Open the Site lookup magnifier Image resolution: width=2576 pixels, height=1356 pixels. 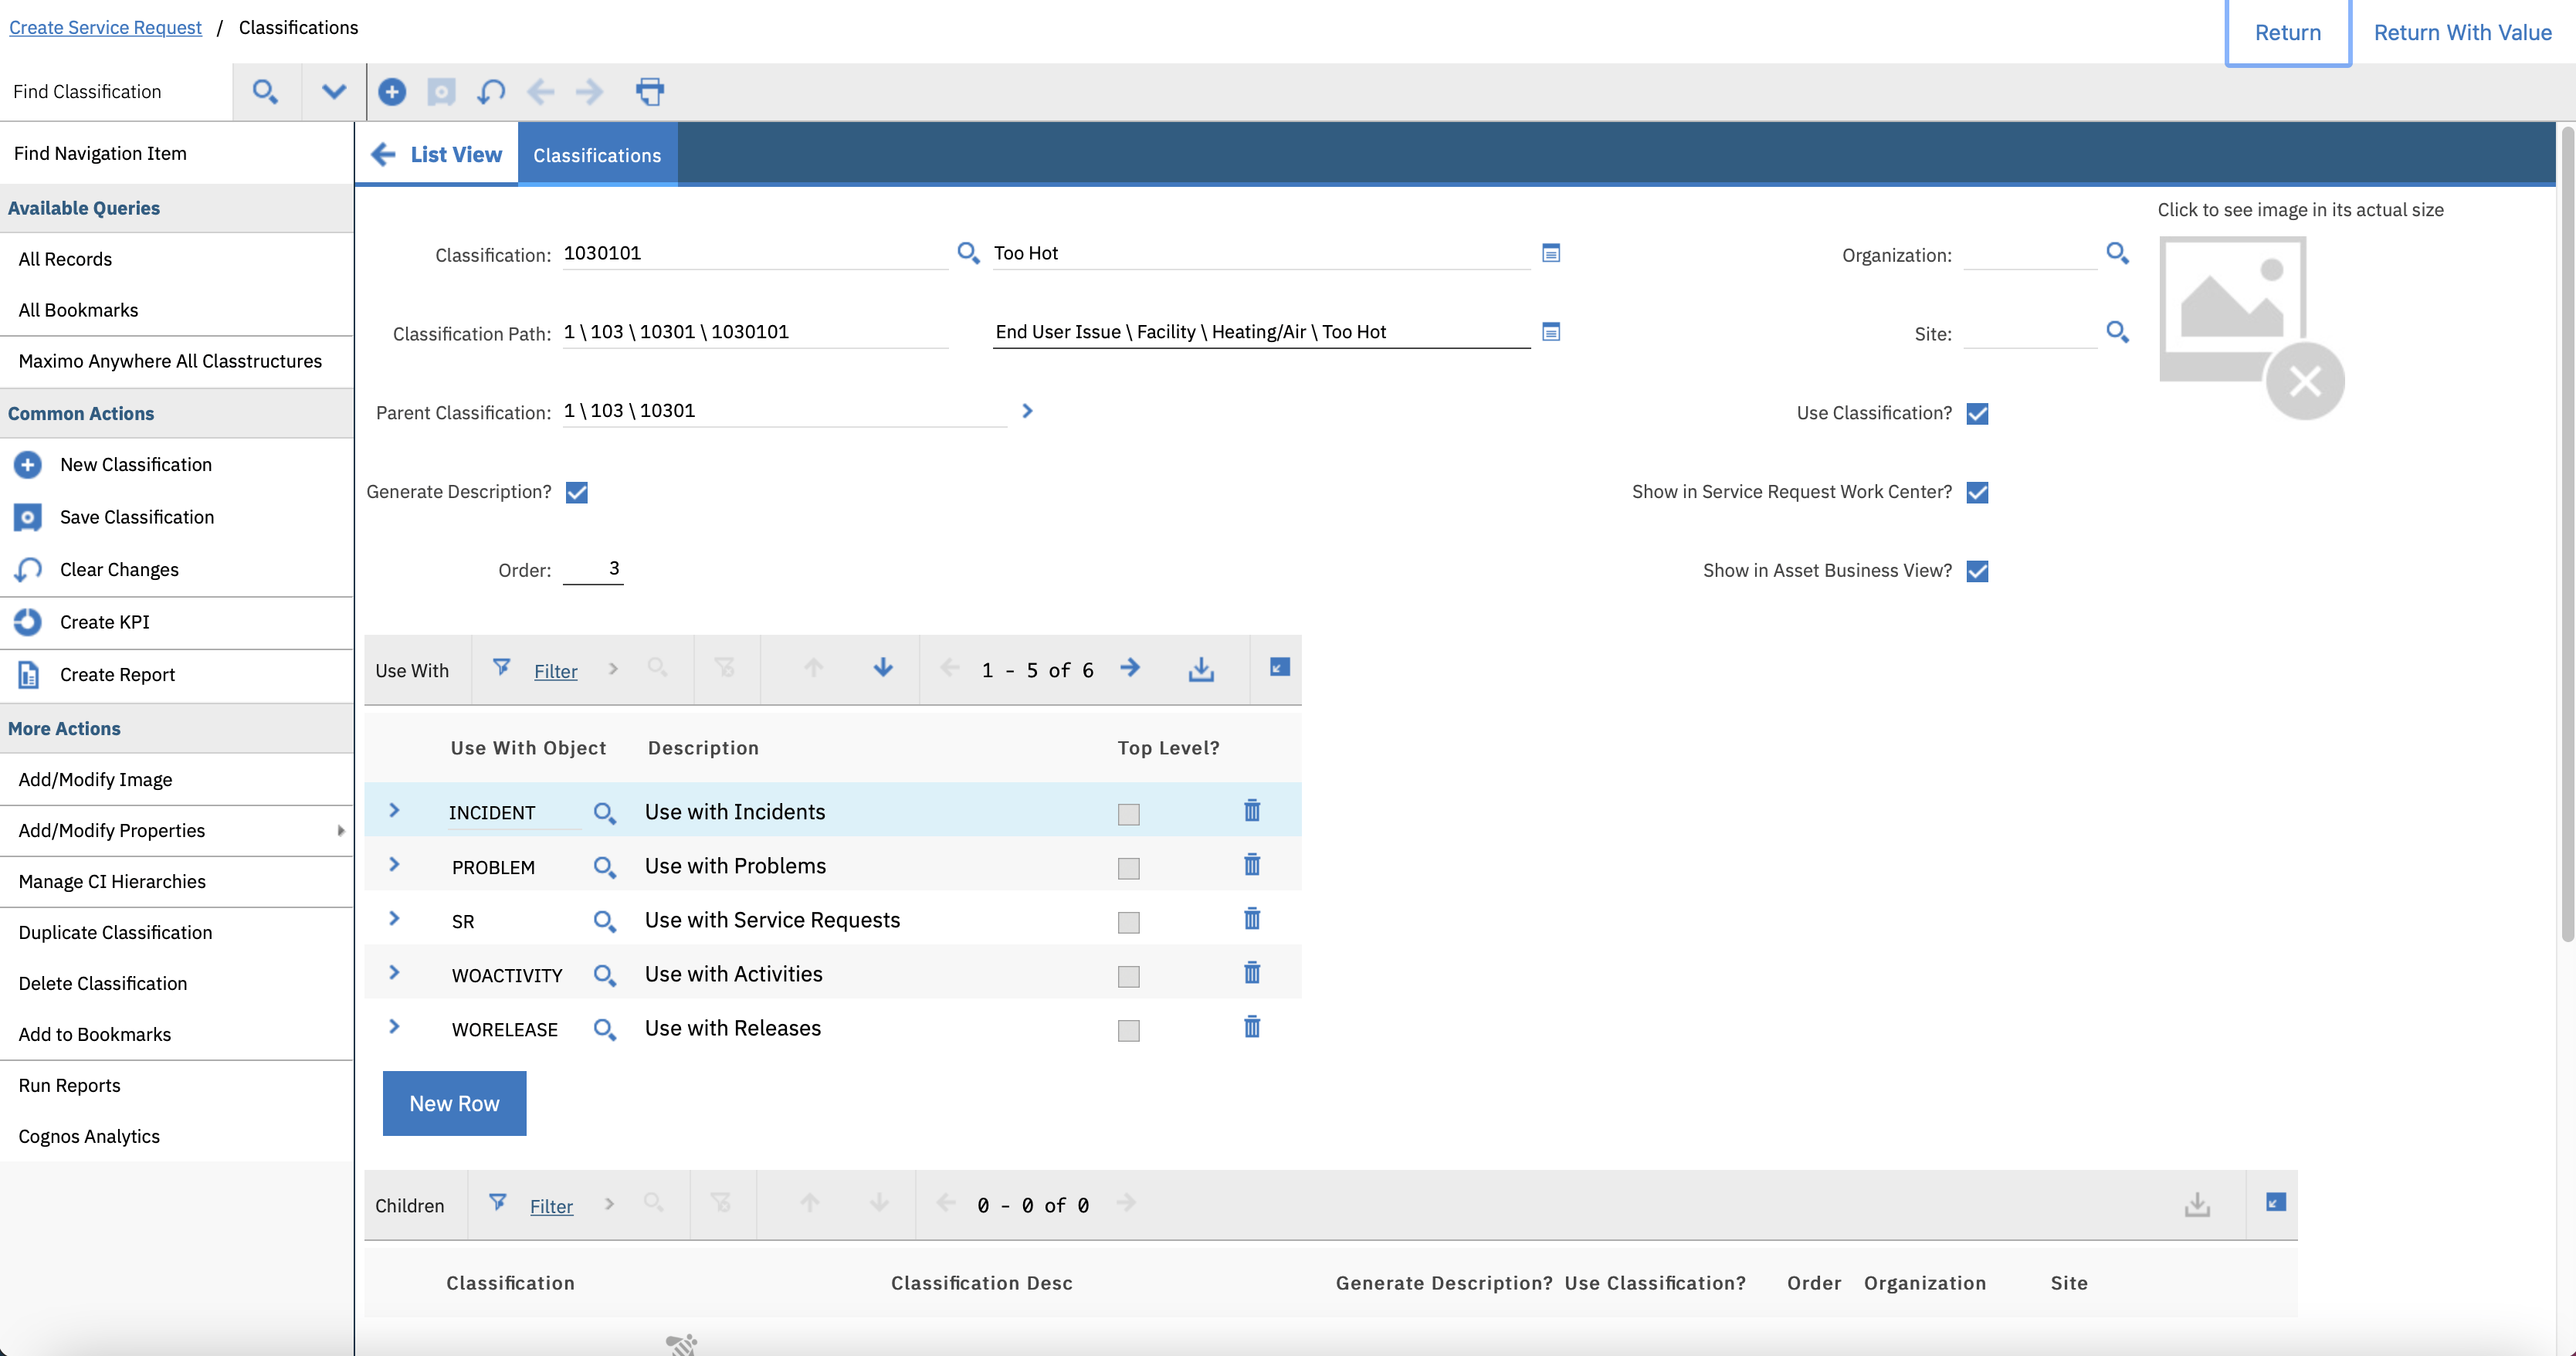pos(2117,332)
